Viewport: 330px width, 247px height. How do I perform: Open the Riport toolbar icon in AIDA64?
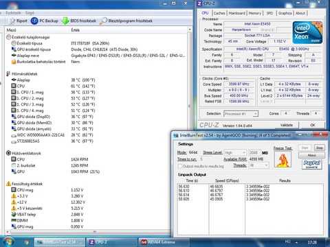click(12, 21)
